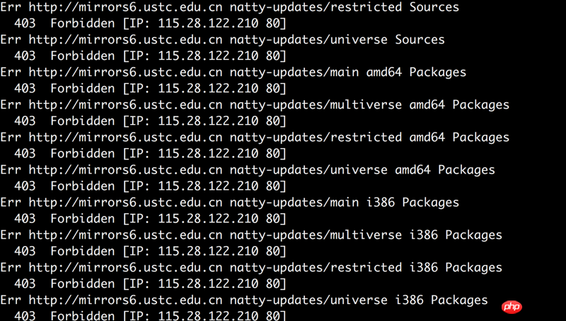Click 403 Forbidden under main i386 Packages error
566x321 pixels.
pyautogui.click(x=64, y=219)
